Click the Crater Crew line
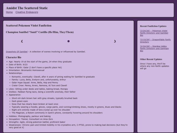The height and width of the screenshot is (133, 177). coord(39,85)
